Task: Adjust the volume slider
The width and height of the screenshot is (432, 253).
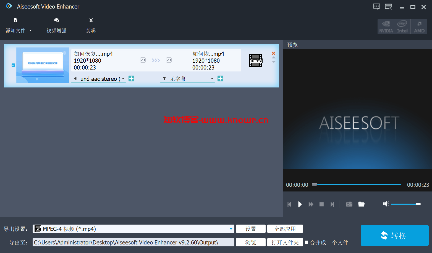Action: [x=406, y=204]
